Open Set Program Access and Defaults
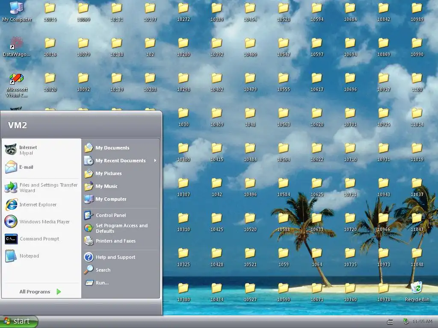Screen dimensions: 438x328 [x=121, y=228]
